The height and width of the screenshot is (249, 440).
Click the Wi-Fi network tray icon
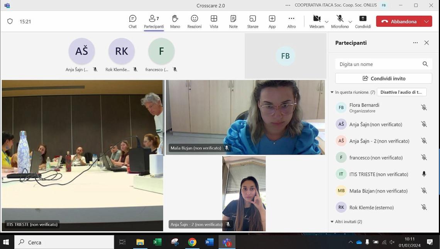[384, 242]
